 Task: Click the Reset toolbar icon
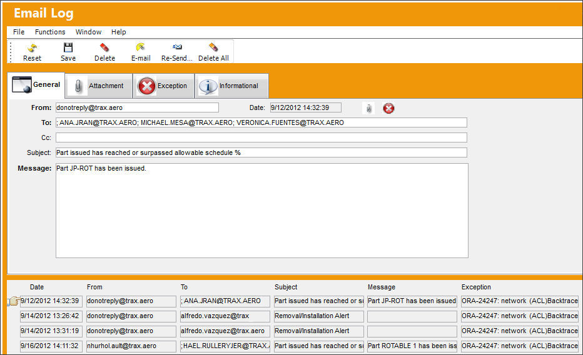33,47
